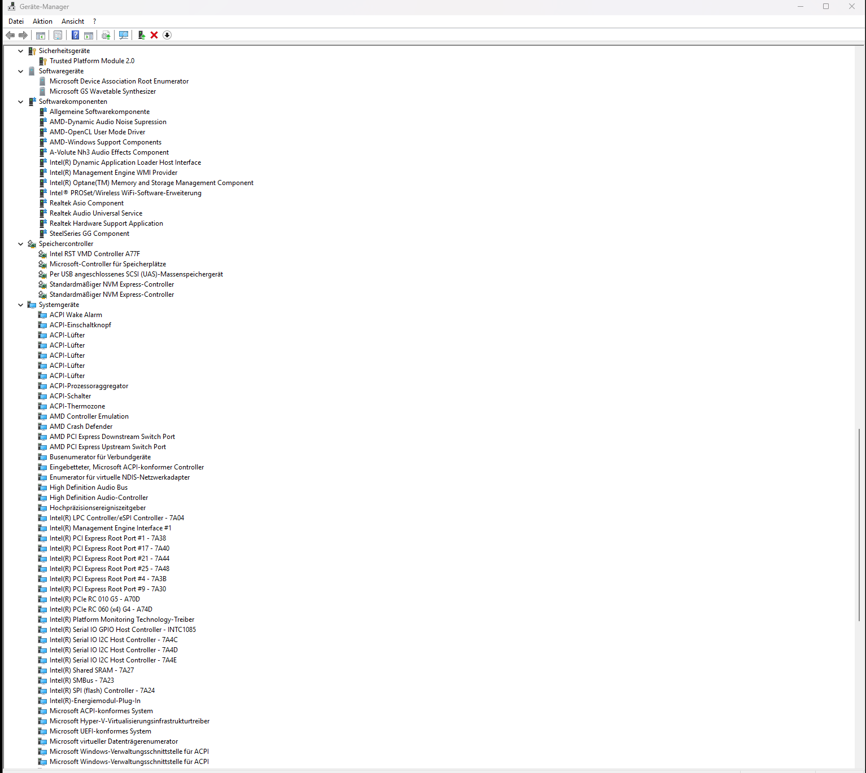This screenshot has width=866, height=773.
Task: Click the update driver toolbar icon
Action: pyautogui.click(x=106, y=35)
